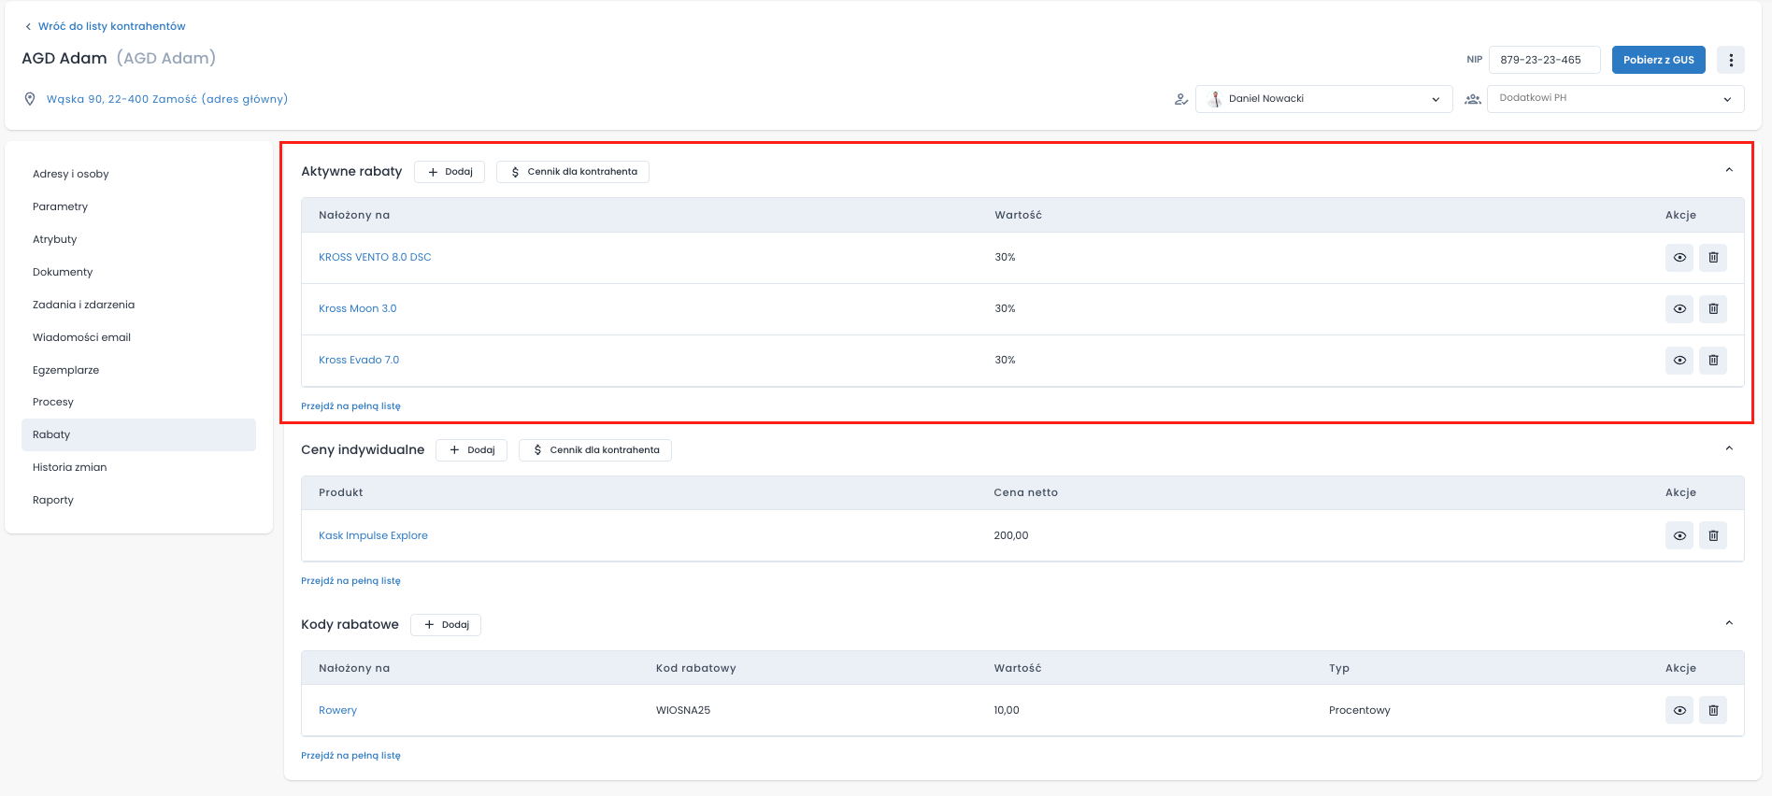Show Kross Moon 3.0 discount details
This screenshot has width=1772, height=796.
pyautogui.click(x=1679, y=309)
